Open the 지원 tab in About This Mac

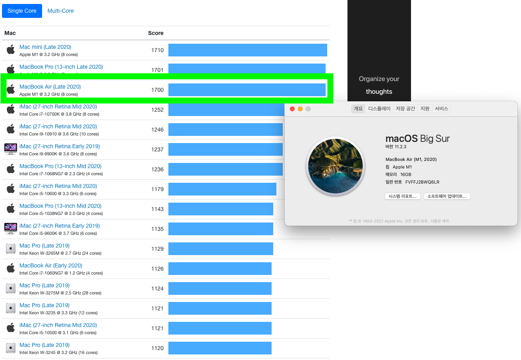click(x=425, y=108)
